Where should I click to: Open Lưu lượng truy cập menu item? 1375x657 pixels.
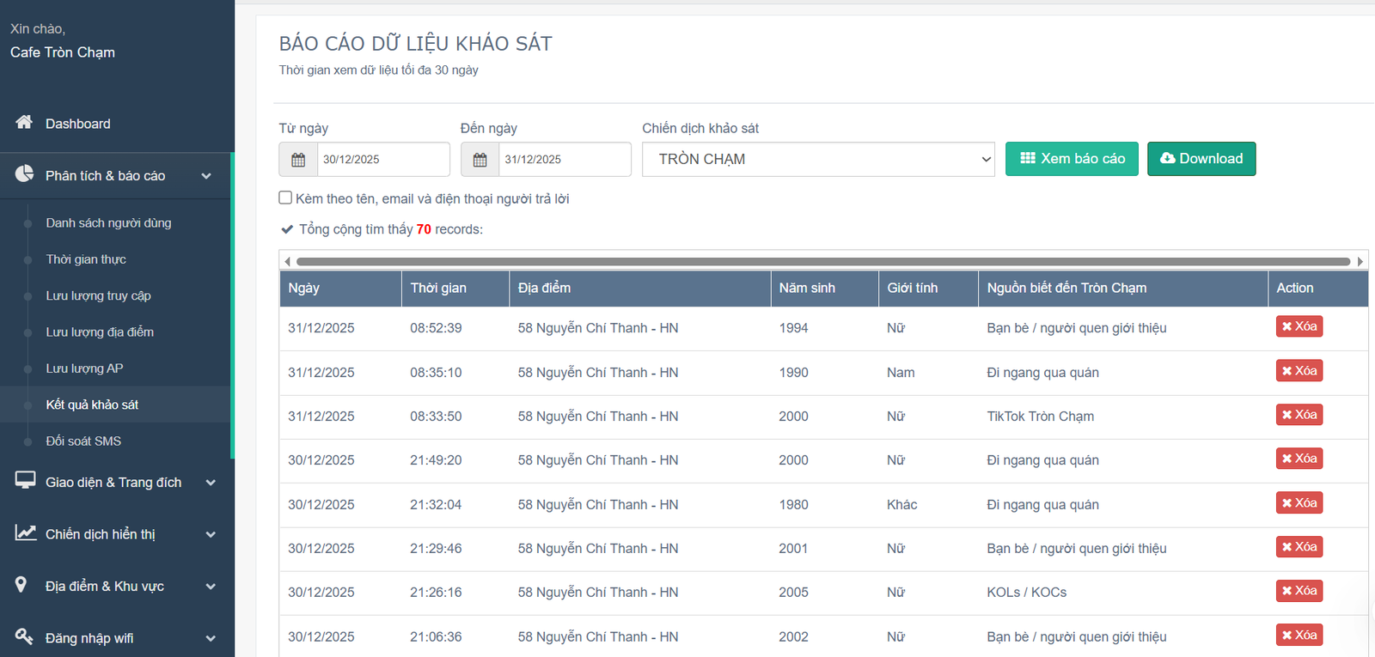(98, 295)
